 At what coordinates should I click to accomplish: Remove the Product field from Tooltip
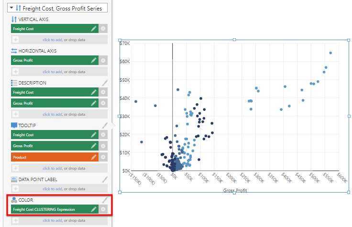point(104,157)
